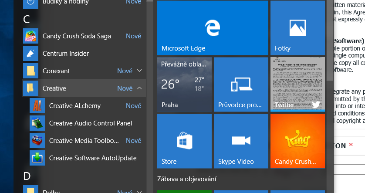
Task: Launch the Candy Crush King tile
Action: click(297, 141)
